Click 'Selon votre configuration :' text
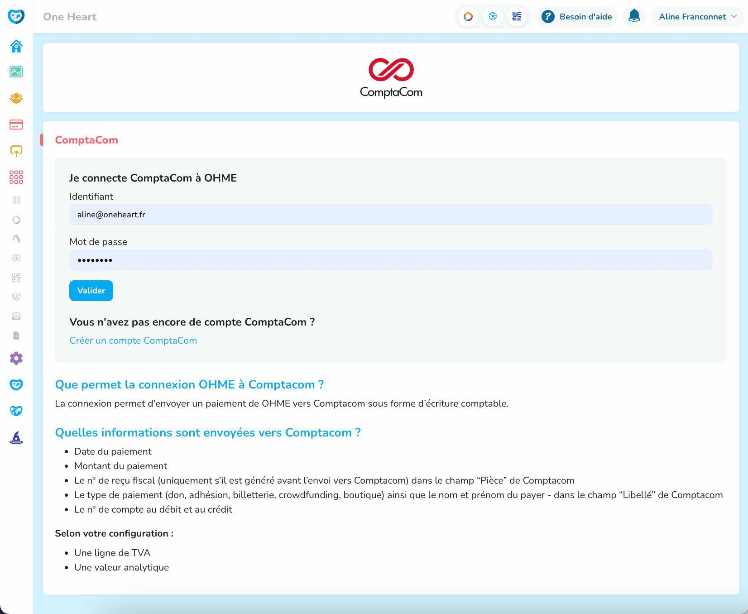The width and height of the screenshot is (748, 614). pos(114,533)
